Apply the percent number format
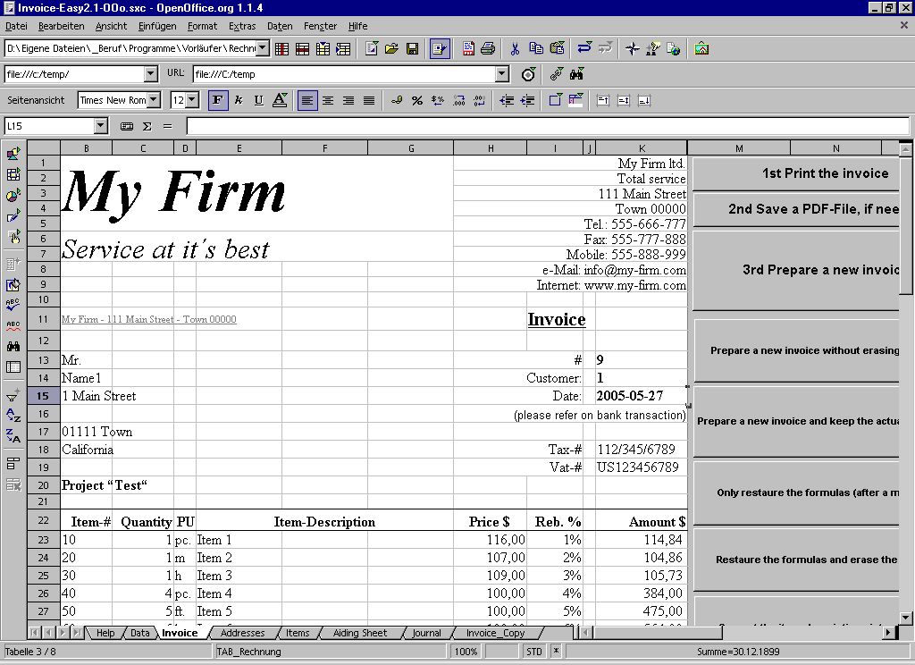Viewport: 915px width, 665px height. (416, 100)
